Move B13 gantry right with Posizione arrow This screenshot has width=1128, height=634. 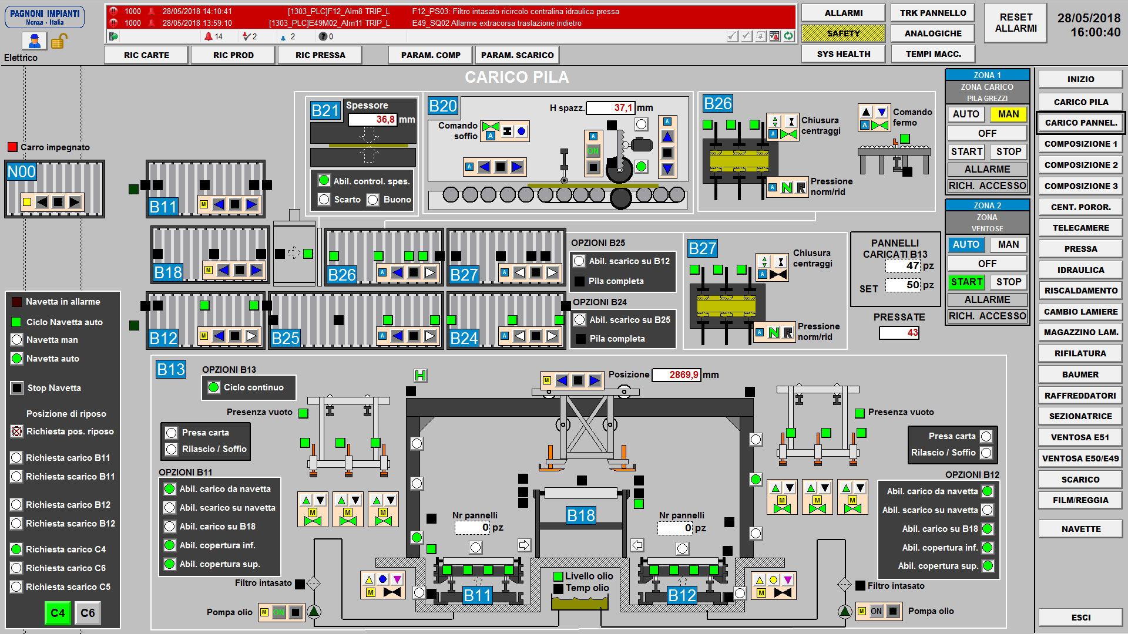(595, 380)
